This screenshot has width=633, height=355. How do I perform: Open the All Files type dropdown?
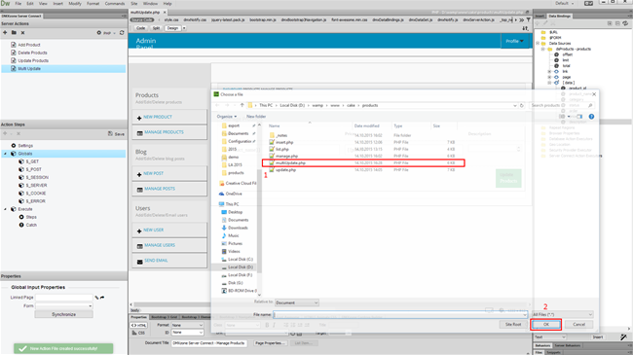point(562,314)
